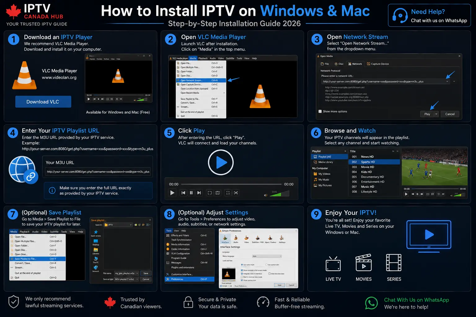Expand the network URL field's dropdown arrow
The image size is (476, 317).
click(447, 81)
